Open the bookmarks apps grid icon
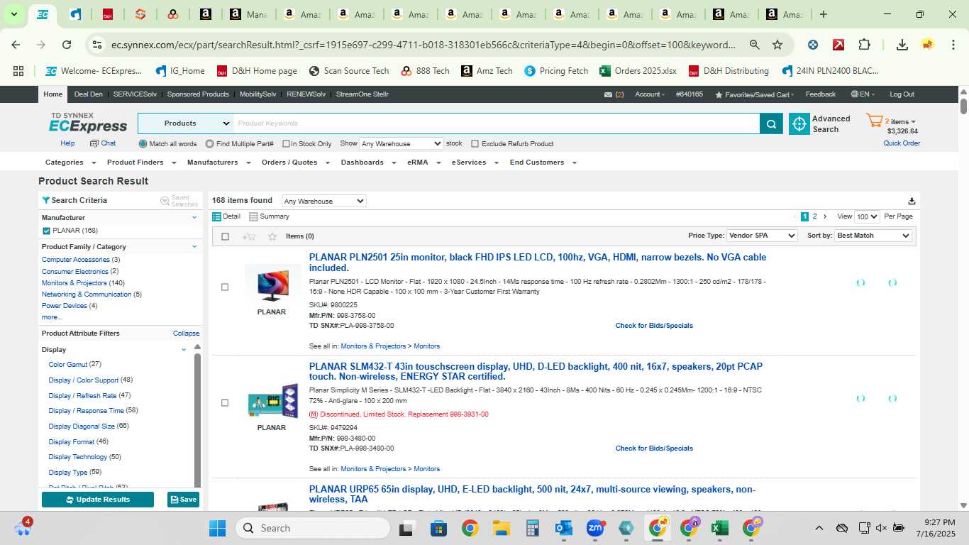Screen dimensions: 969x545 pyautogui.click(x=18, y=71)
